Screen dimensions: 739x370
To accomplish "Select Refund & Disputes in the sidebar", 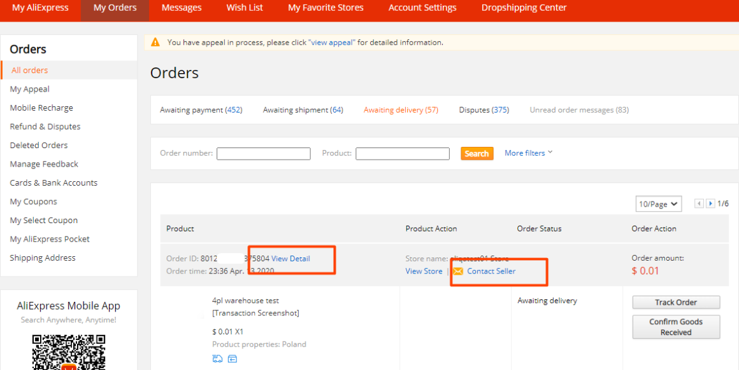I will click(44, 126).
